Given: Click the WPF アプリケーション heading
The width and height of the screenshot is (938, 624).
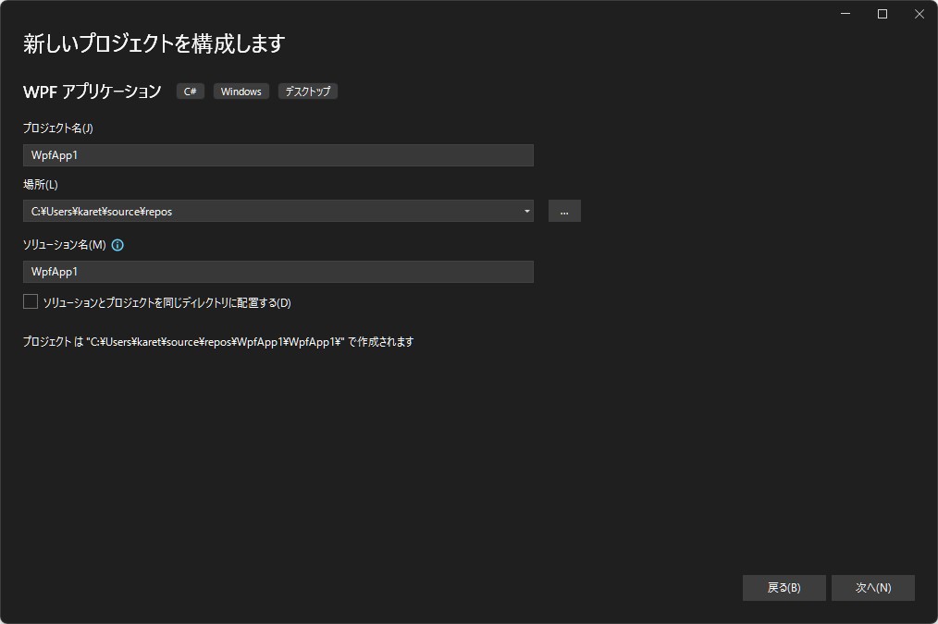Looking at the screenshot, I should coord(93,92).
